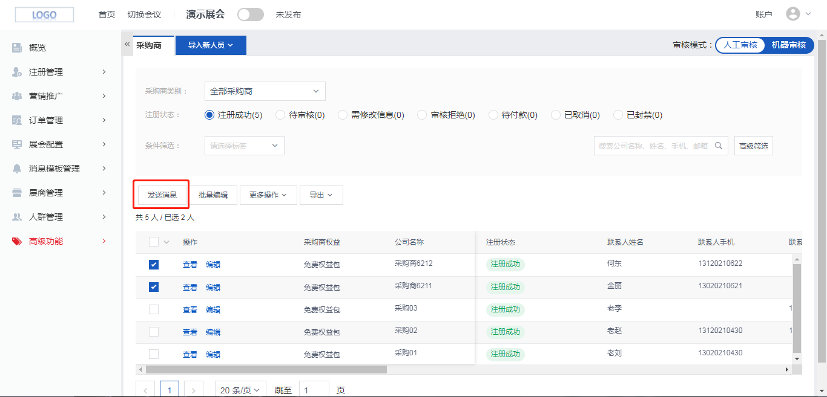Switch to the 采购商 tab

[149, 45]
